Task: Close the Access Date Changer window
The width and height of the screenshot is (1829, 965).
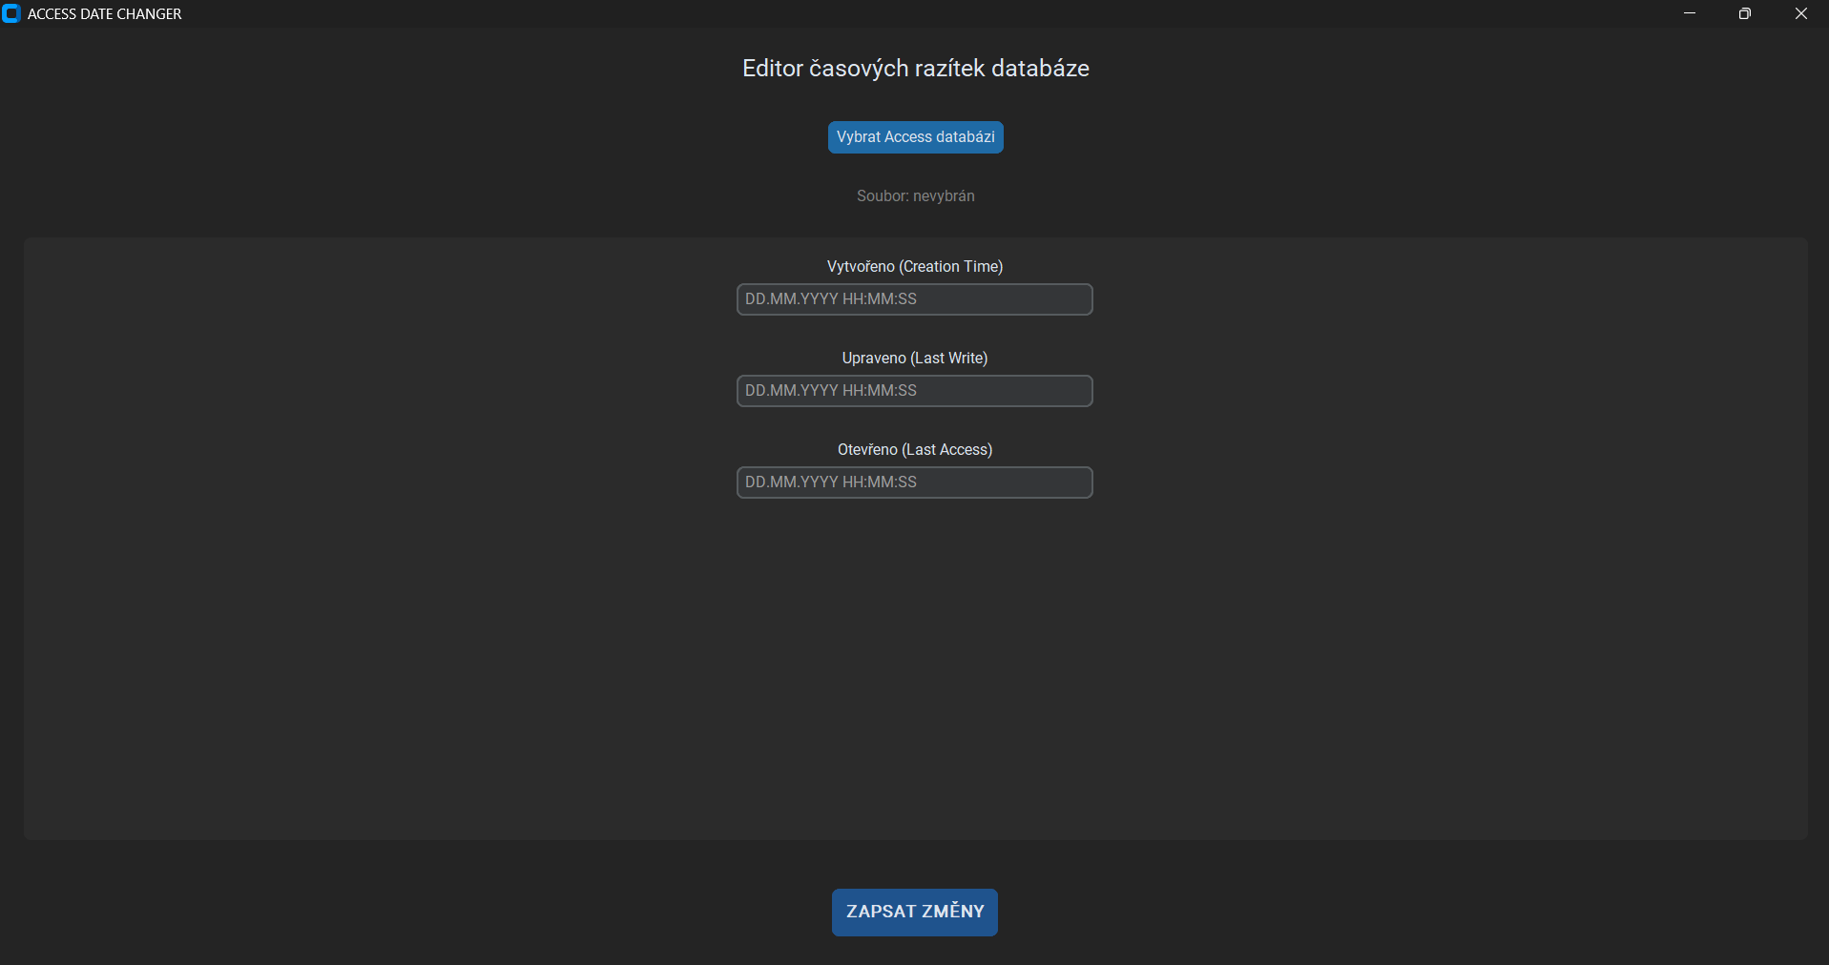Action: 1801,13
